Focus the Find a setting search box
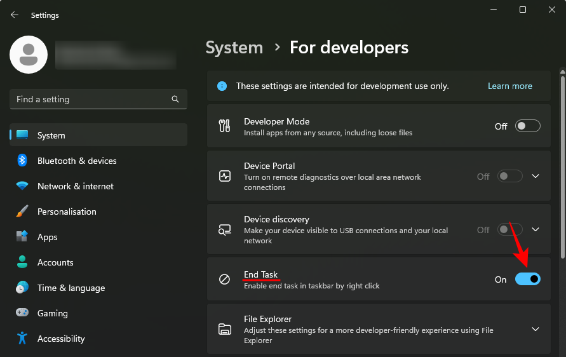 tap(89, 100)
